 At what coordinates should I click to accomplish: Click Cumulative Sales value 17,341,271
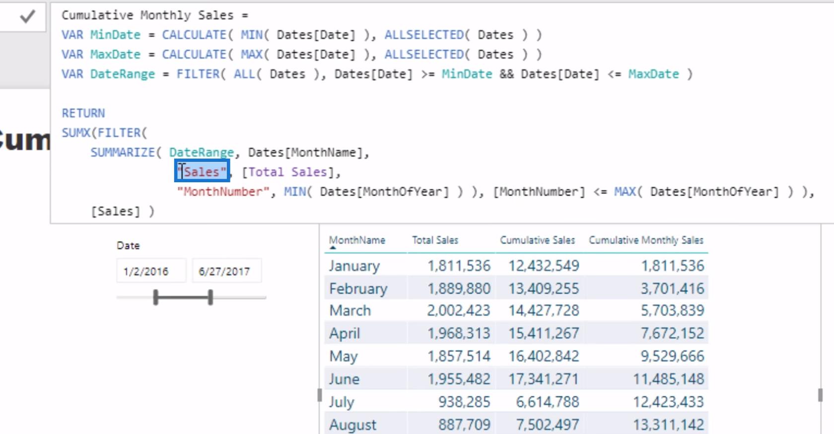pos(544,379)
